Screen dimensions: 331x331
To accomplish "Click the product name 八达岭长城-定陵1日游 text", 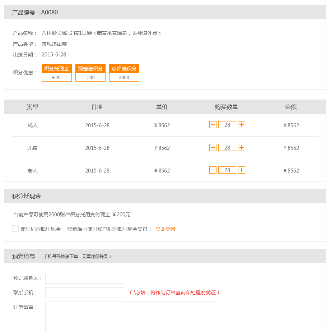I will click(x=101, y=33).
